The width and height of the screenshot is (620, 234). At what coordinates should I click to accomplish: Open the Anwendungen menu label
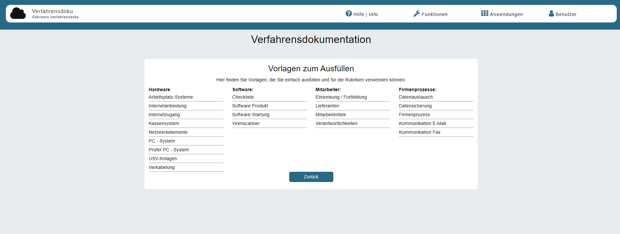tap(506, 14)
